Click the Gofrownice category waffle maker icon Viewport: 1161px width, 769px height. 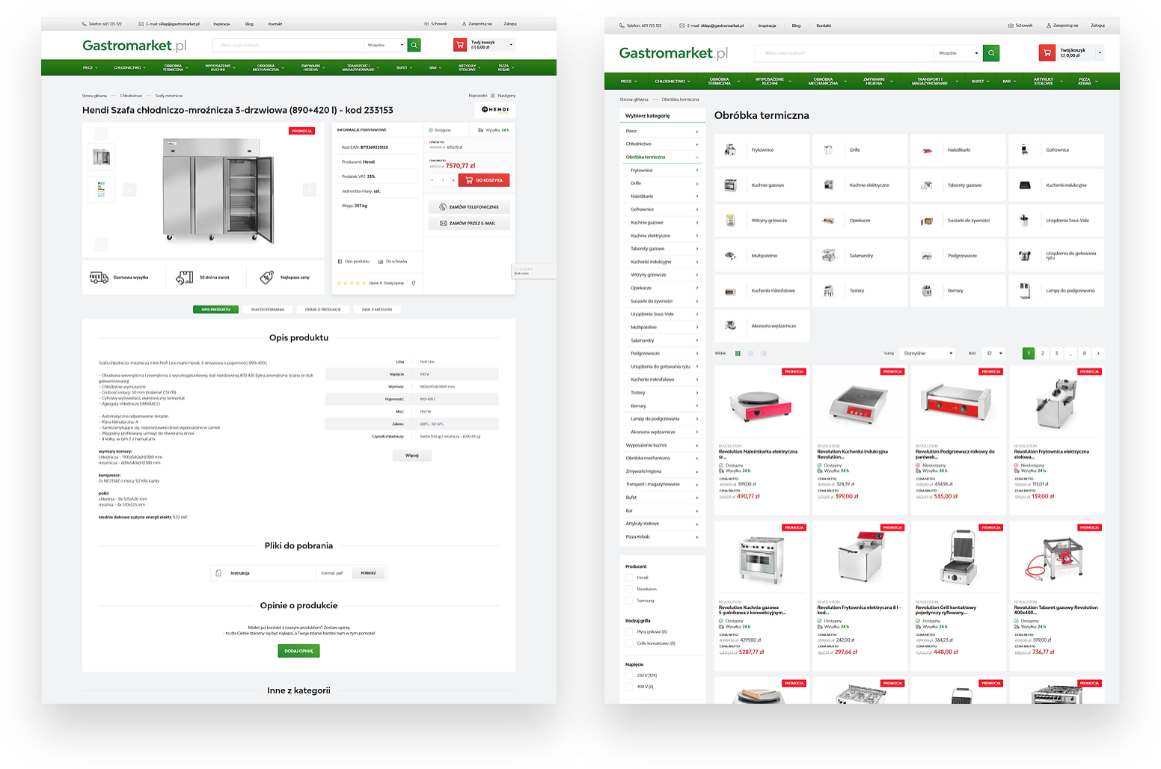[x=1025, y=150]
